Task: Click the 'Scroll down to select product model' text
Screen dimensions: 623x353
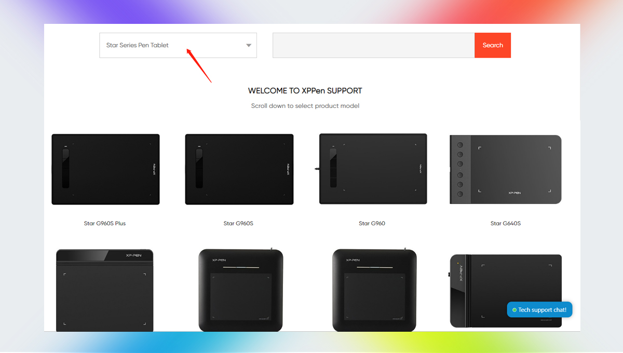Action: tap(305, 106)
